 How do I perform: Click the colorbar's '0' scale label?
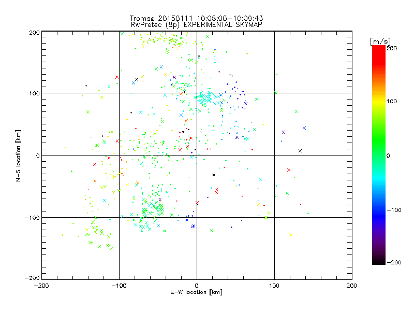(388, 155)
